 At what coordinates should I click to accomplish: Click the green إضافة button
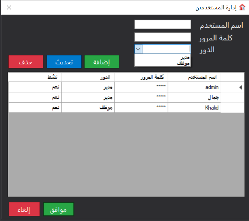tap(102, 62)
